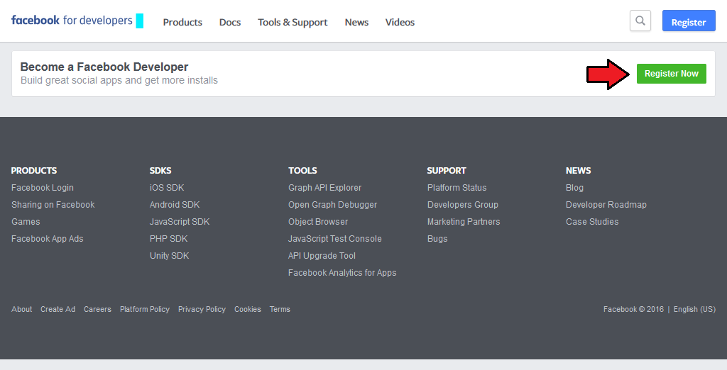Open Sharing on Facebook link

click(53, 205)
